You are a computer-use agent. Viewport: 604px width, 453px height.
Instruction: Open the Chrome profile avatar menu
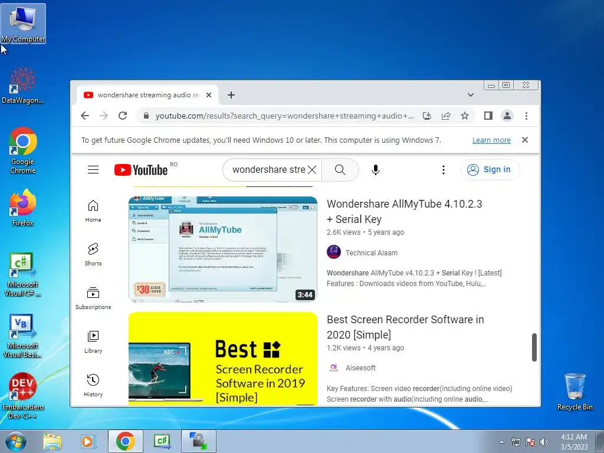coord(507,116)
